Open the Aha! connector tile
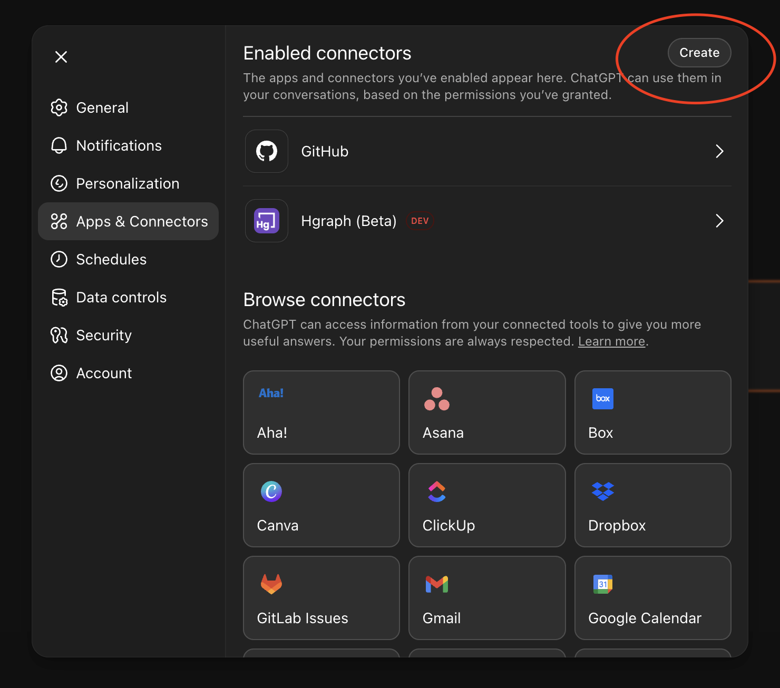780x688 pixels. point(321,412)
